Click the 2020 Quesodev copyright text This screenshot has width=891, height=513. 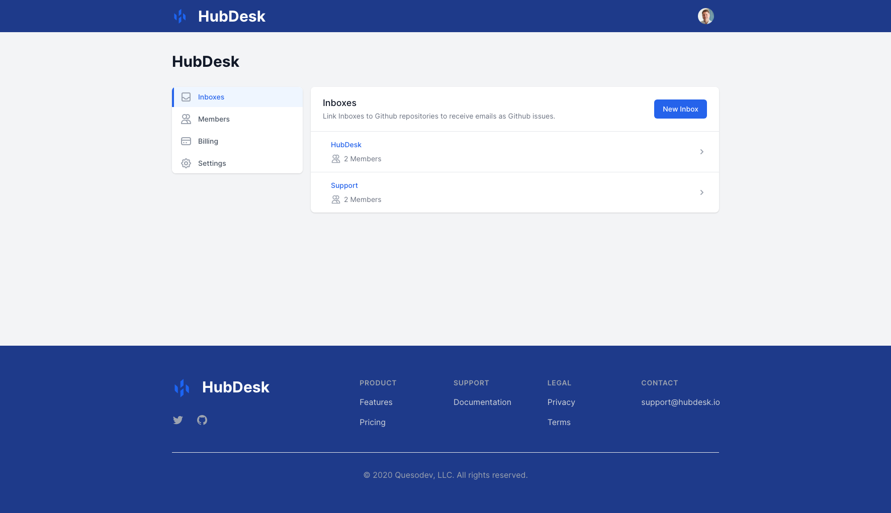point(445,475)
